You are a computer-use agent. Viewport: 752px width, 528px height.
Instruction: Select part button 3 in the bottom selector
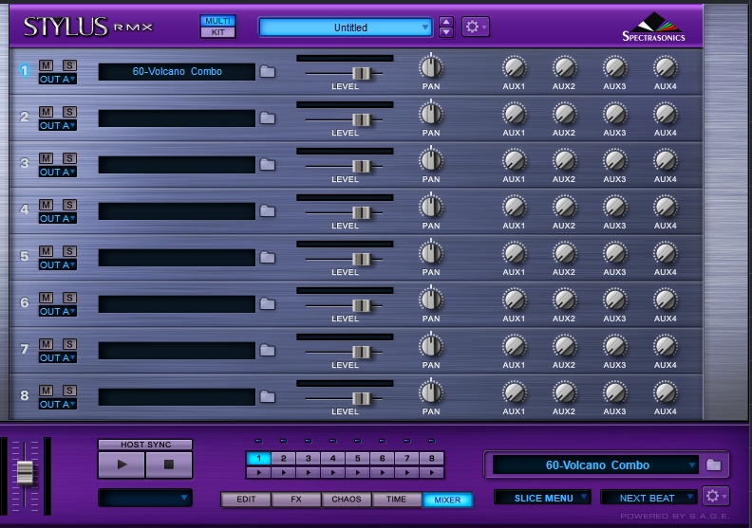(x=309, y=458)
